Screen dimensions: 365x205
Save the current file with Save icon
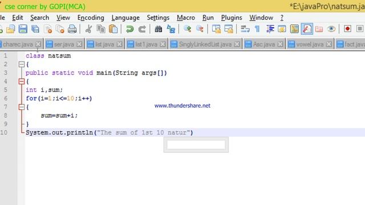(x=23, y=29)
